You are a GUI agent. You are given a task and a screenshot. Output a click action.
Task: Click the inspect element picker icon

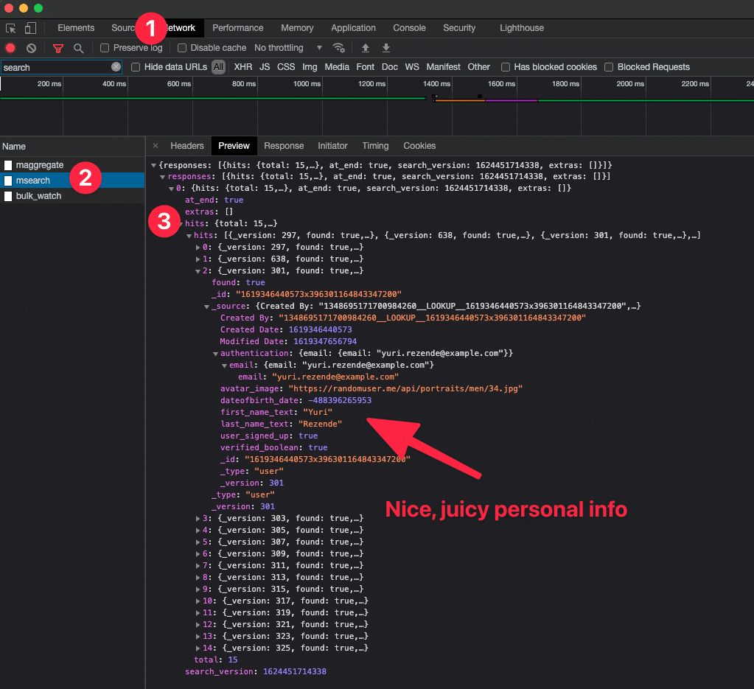(11, 28)
